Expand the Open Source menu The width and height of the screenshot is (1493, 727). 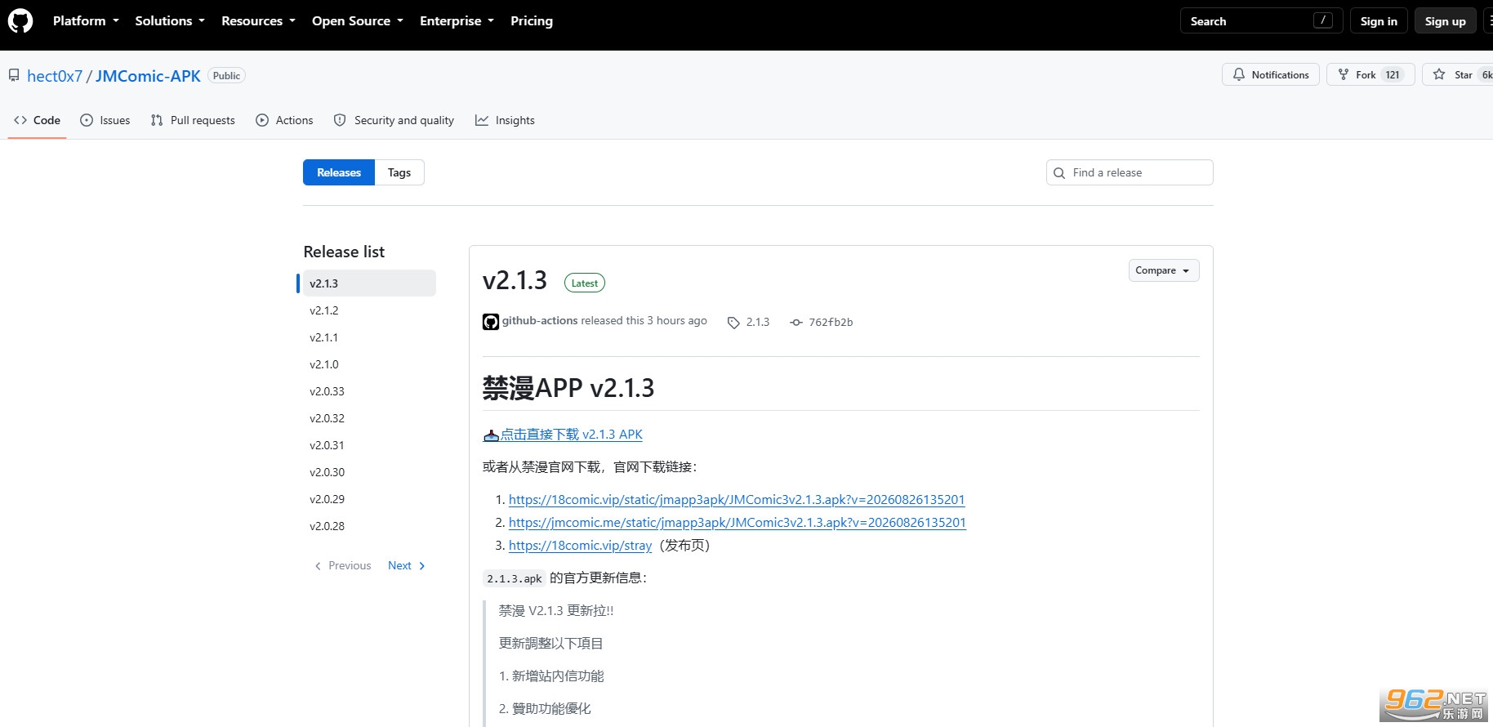[358, 21]
